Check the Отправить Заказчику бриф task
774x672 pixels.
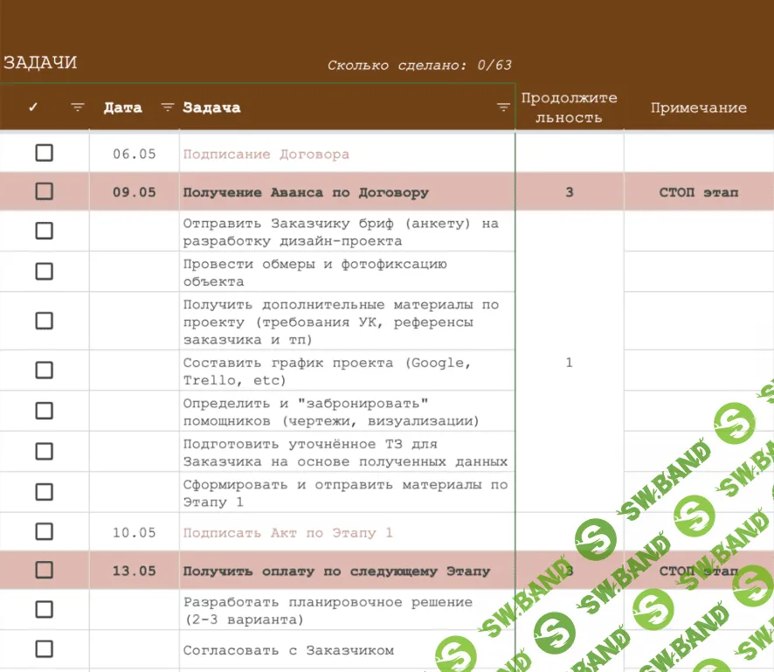coord(45,231)
